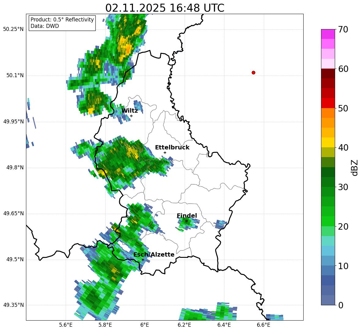Click the colorbar's 'dBZ' axis label
This screenshot has width=362, height=331.
tap(355, 167)
